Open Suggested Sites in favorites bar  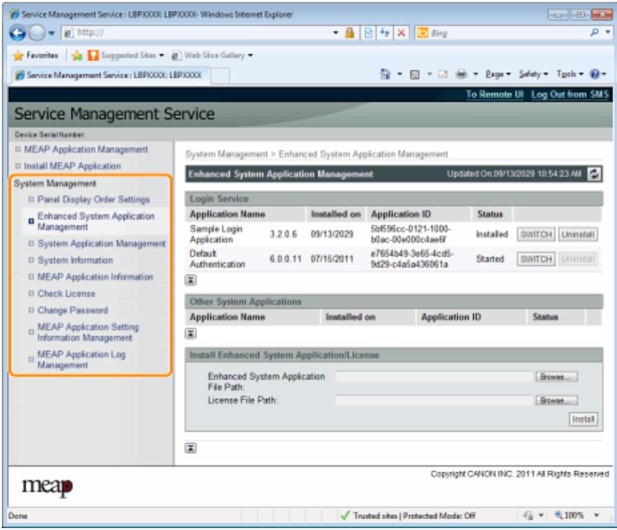[x=125, y=56]
